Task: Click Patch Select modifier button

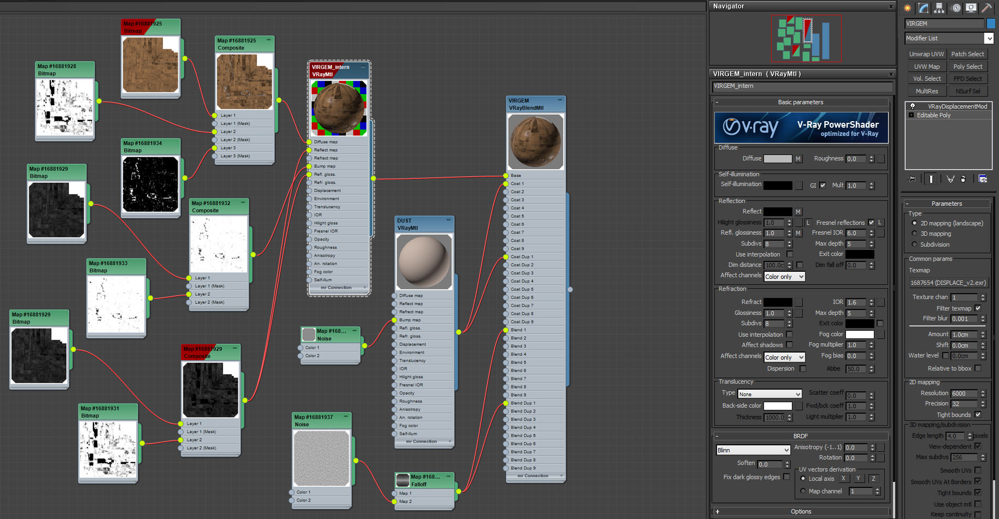Action: pyautogui.click(x=967, y=54)
